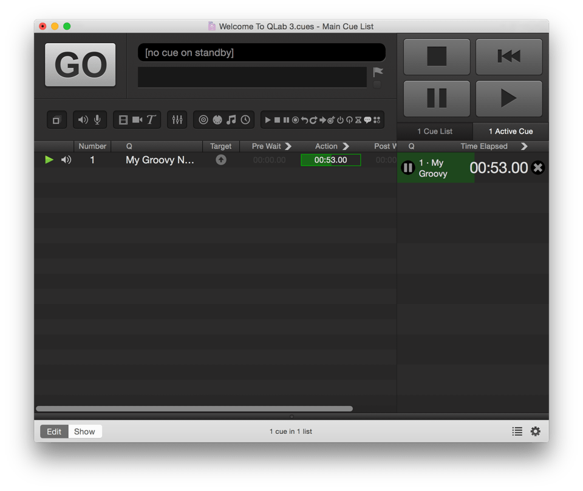Expand the Pre Wait column chevron
This screenshot has height=491, width=583.
pyautogui.click(x=288, y=146)
